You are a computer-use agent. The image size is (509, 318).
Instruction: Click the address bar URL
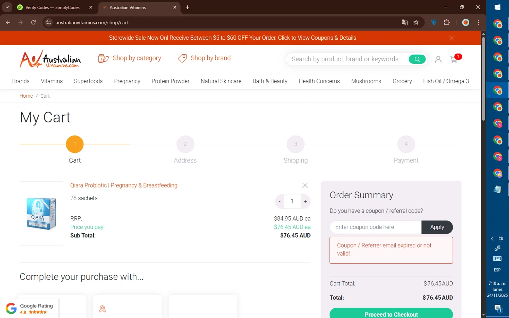(x=92, y=23)
